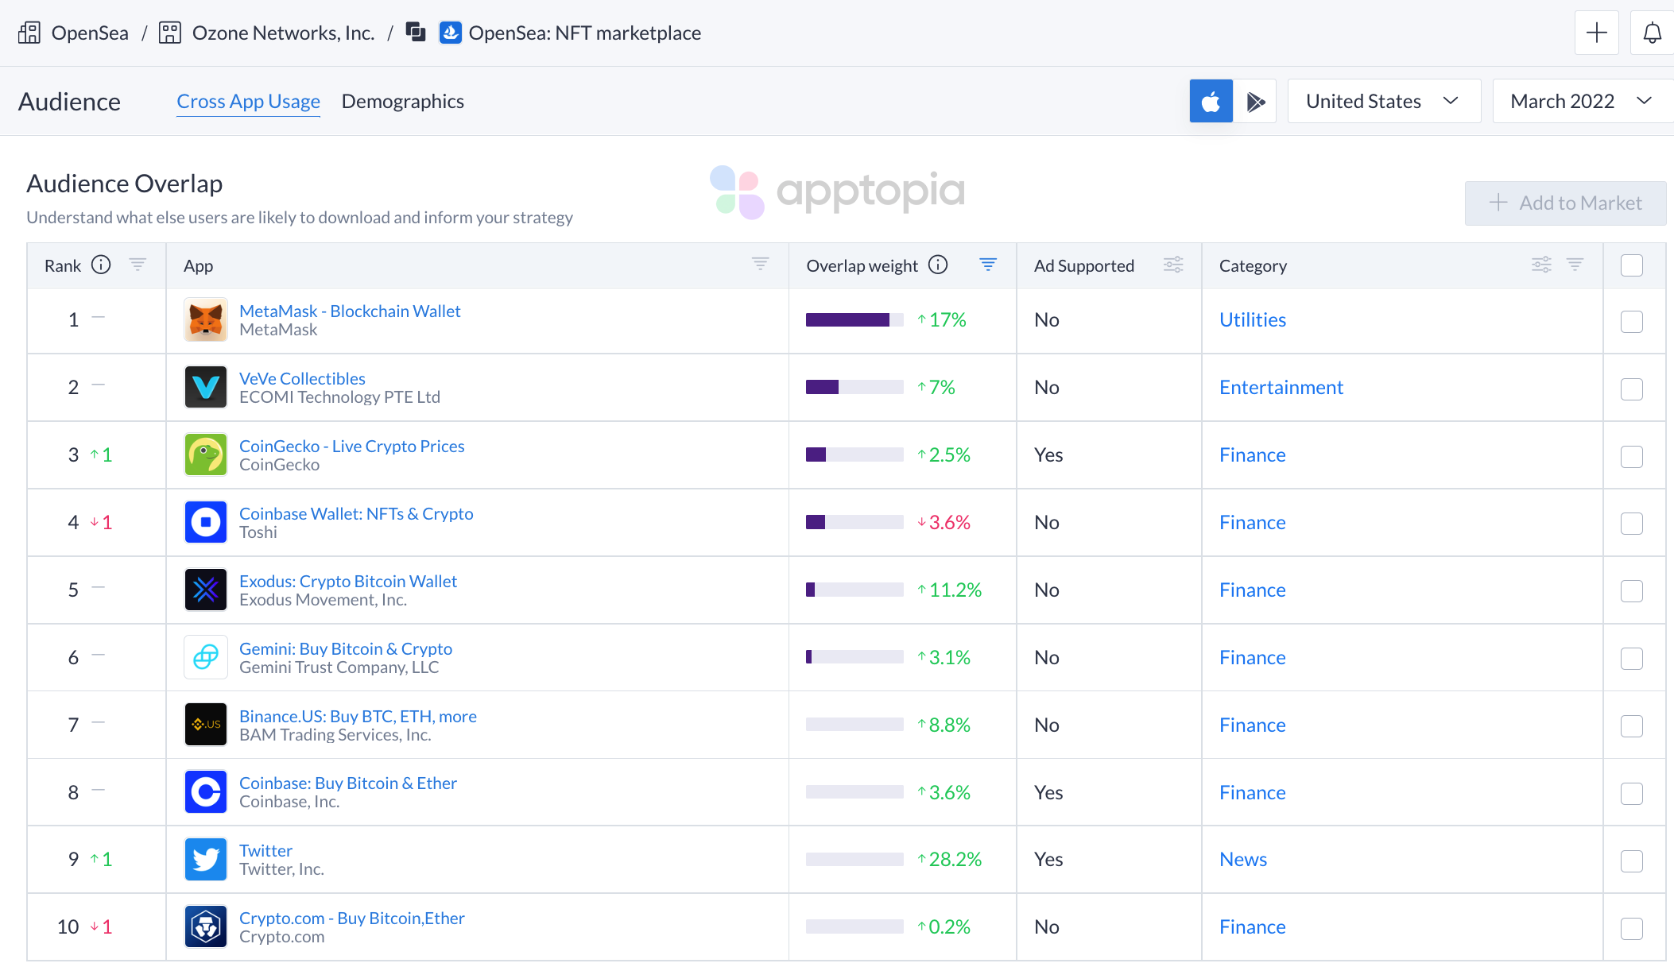
Task: Select the Cross App Usage tab
Action: click(248, 101)
